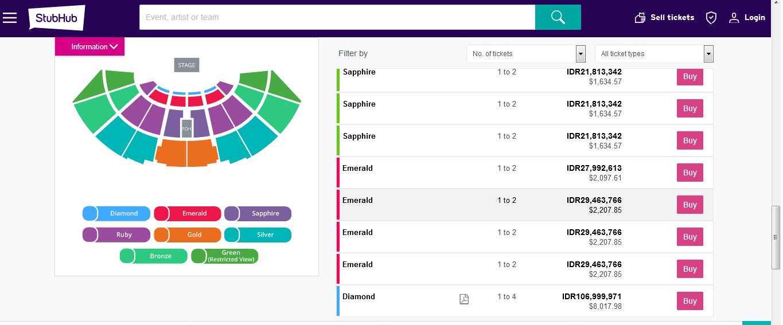
Task: Click the shield guarantee icon
Action: [711, 18]
